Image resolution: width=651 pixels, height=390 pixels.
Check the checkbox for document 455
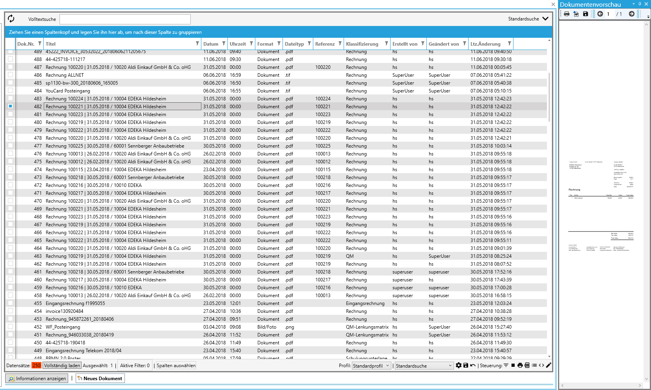[x=11, y=303]
